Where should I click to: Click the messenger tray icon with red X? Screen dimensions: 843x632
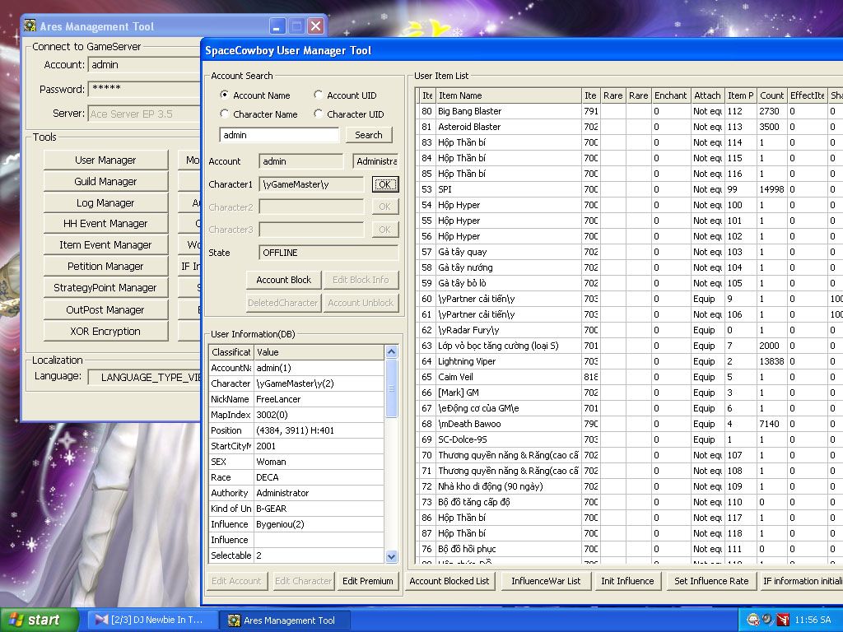pyautogui.click(x=753, y=620)
